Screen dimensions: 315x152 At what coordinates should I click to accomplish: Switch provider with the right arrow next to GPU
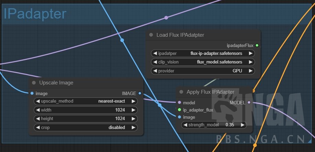coord(250,71)
